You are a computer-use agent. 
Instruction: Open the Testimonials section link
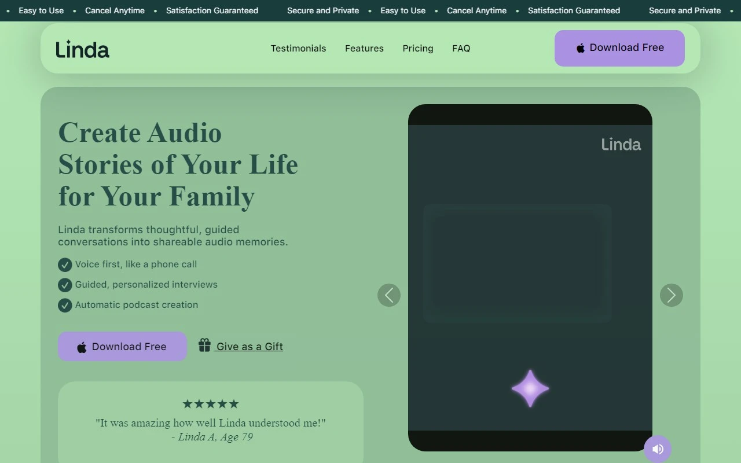tap(298, 49)
